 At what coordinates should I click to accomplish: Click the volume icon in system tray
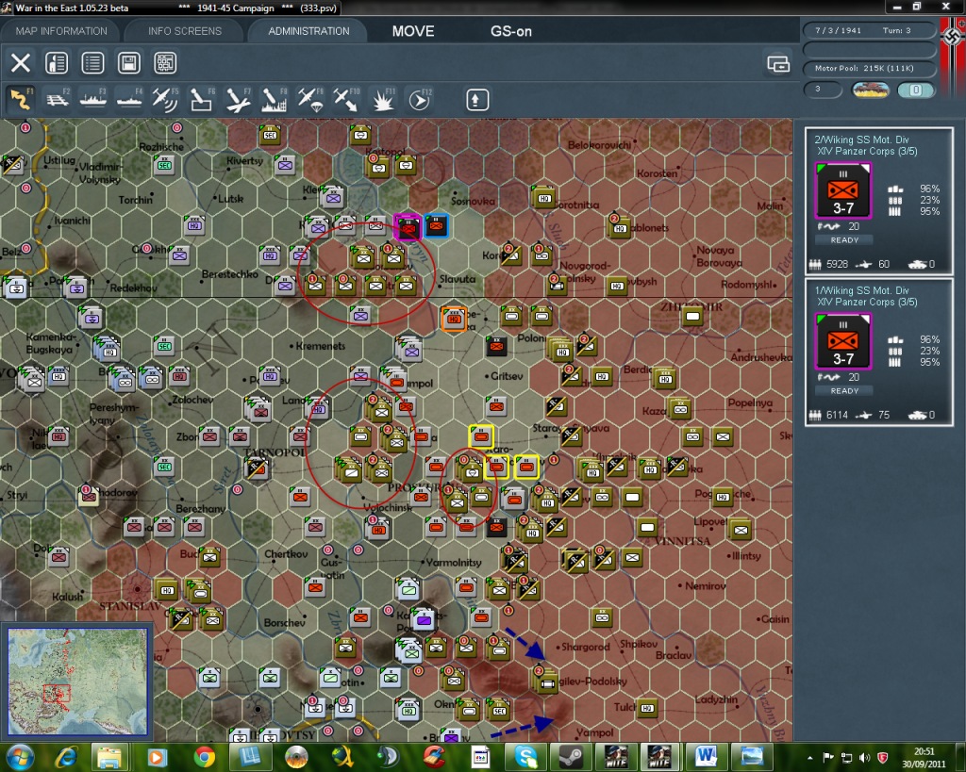[864, 757]
